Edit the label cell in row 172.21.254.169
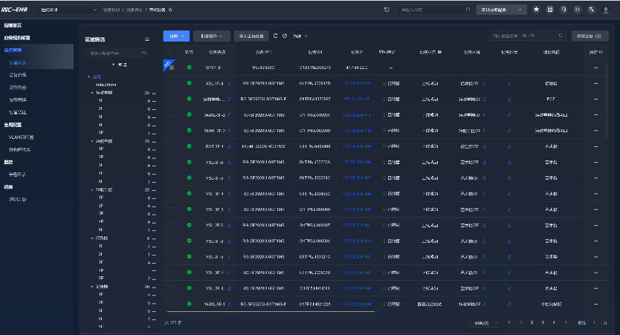Screen dimensions: 620x335 pyautogui.click(x=509, y=146)
